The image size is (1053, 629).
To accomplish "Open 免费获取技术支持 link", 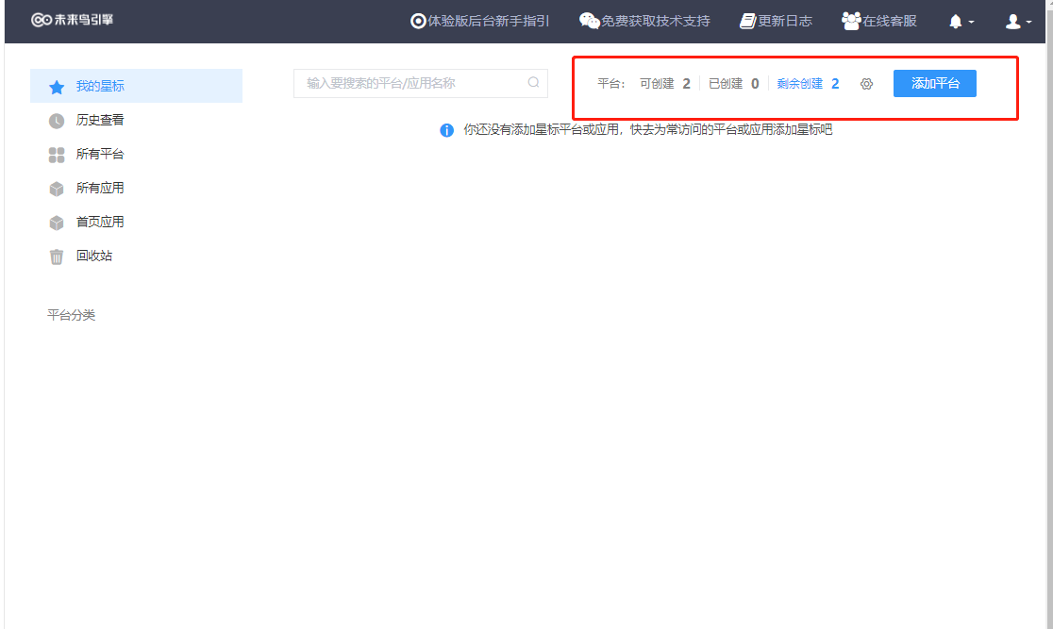I will pos(656,22).
